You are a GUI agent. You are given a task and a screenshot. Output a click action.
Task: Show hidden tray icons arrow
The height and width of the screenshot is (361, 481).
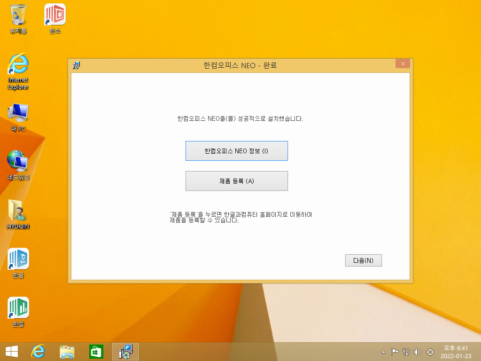[x=383, y=352]
